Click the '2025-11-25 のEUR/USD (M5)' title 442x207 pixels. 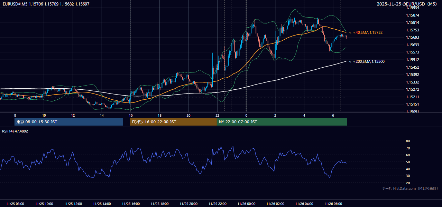[x=407, y=4]
